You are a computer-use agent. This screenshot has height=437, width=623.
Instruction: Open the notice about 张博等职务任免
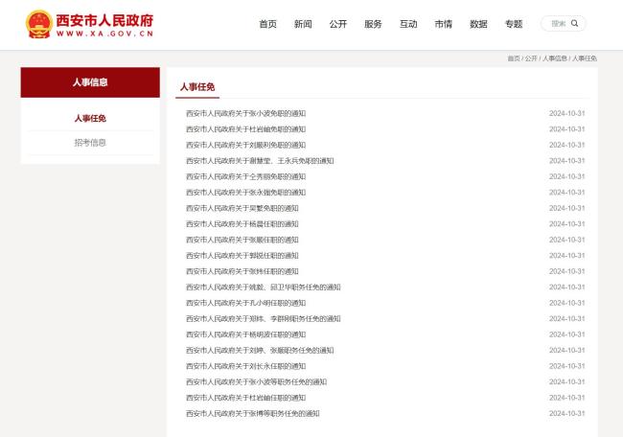pyautogui.click(x=252, y=413)
